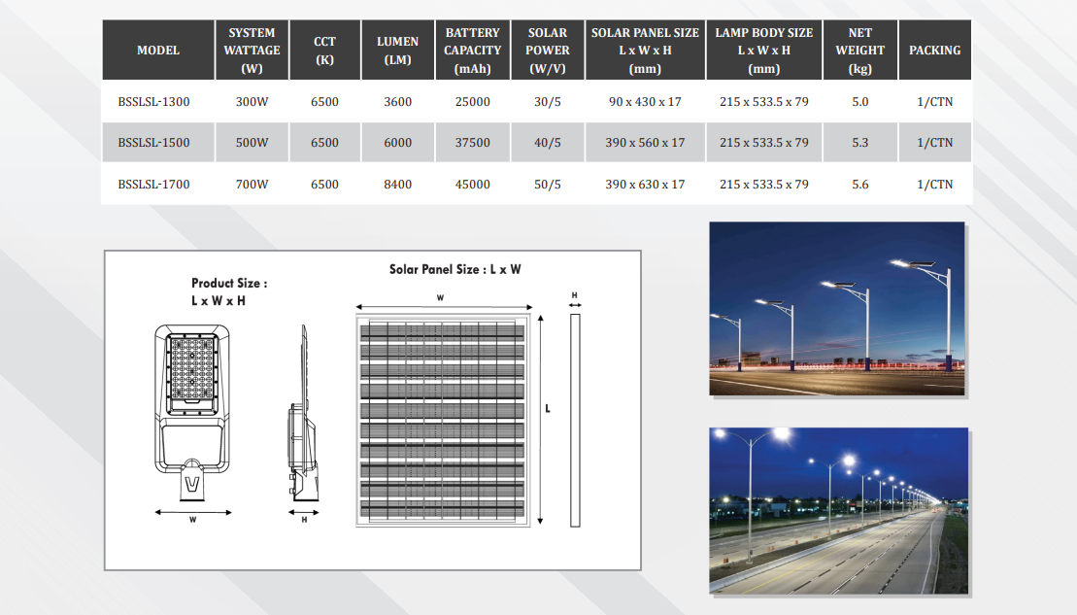Click the PACKING column header

click(x=934, y=51)
